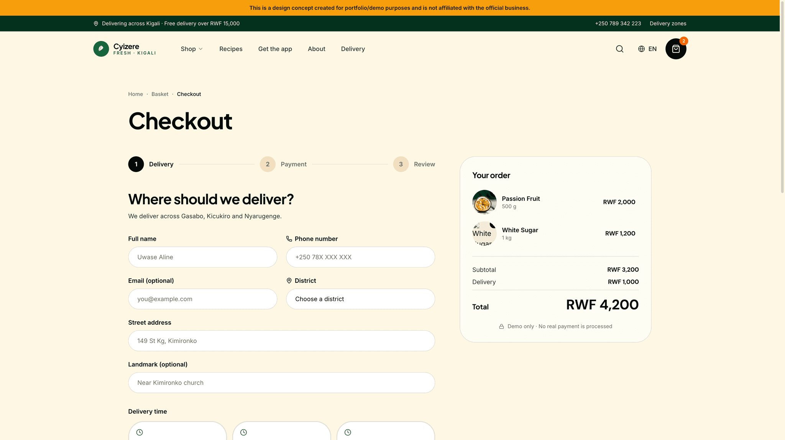785x440 pixels.
Task: Click the Your order heading
Action: pos(491,175)
